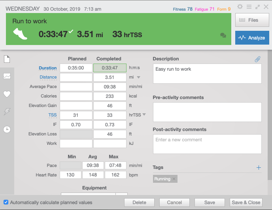Click the Pre-activity comments box
This screenshot has height=210, width=272.
[x=207, y=112]
